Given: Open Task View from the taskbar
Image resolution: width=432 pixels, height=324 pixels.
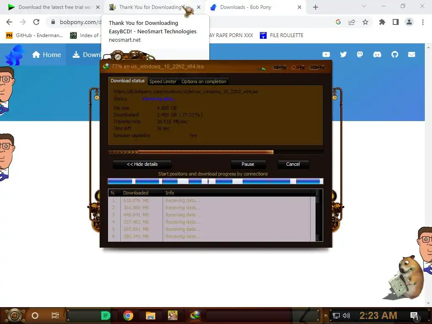Looking at the screenshot, I should pyautogui.click(x=55, y=316).
